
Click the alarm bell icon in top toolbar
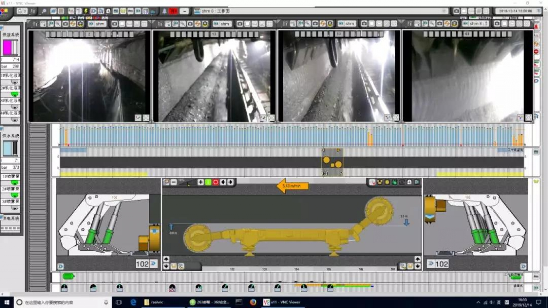tap(164, 11)
